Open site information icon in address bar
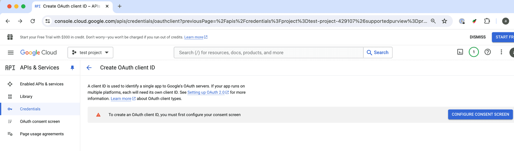This screenshot has width=514, height=151. 48,21
